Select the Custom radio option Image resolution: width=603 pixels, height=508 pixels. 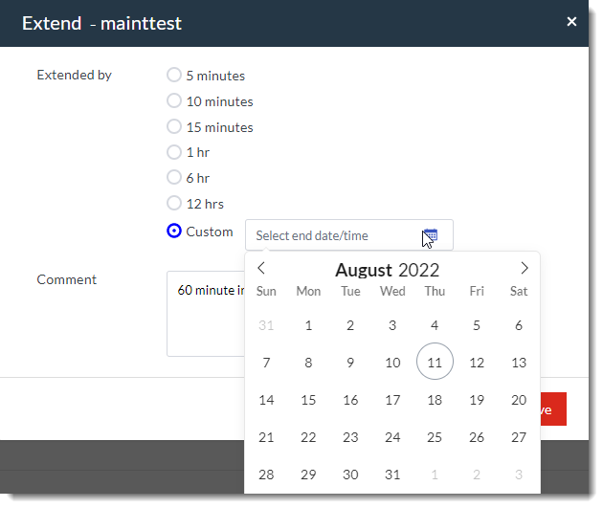click(174, 232)
